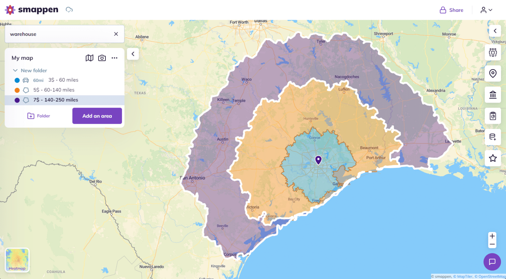Click the Alexandria label on map
506x279 pixels.
pos(436,90)
